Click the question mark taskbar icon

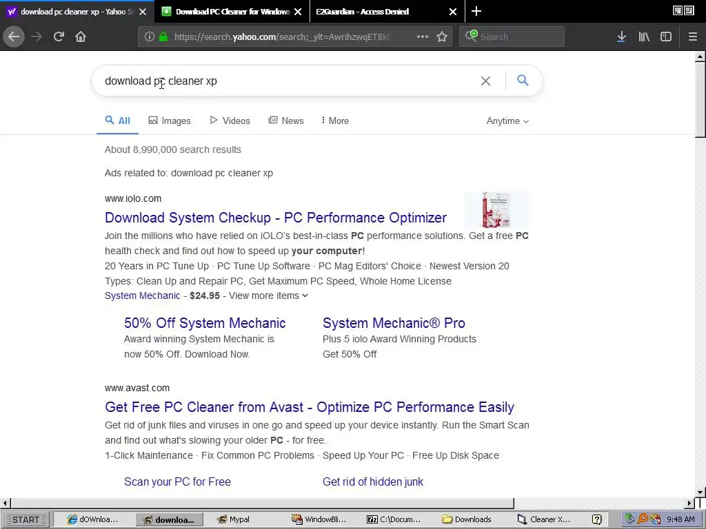point(596,519)
